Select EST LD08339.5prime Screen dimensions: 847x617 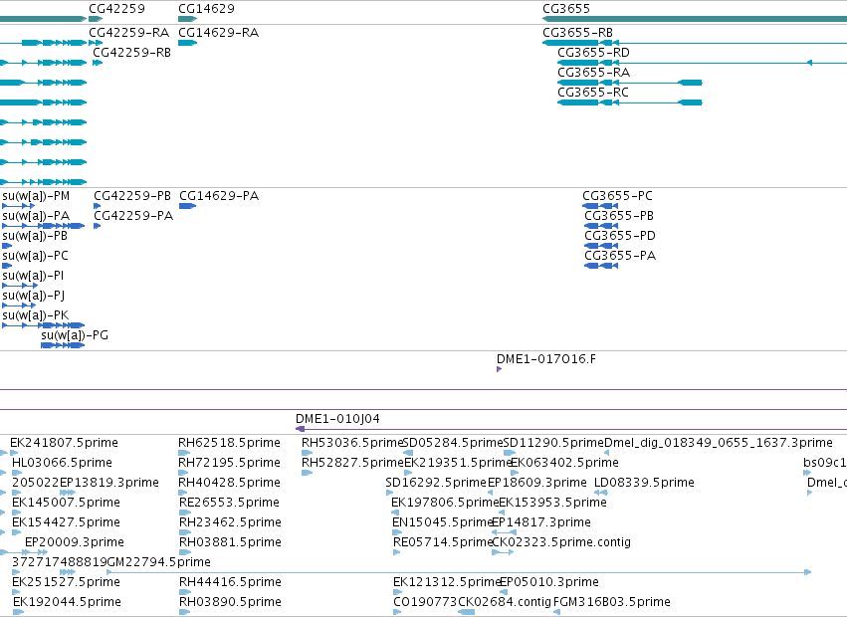coord(644,483)
